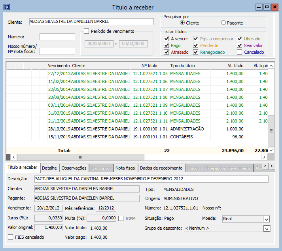This screenshot has height=251, width=282.
Task: Check the Cancelado filter checkbox
Action: [x=240, y=52]
